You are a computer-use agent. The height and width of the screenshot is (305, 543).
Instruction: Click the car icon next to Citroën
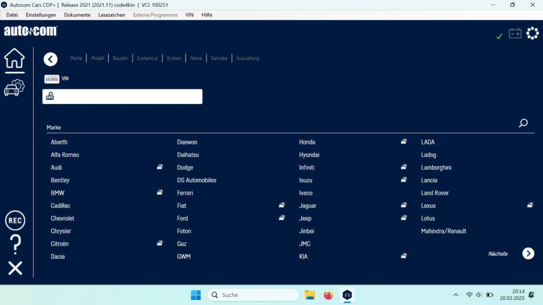(x=159, y=243)
